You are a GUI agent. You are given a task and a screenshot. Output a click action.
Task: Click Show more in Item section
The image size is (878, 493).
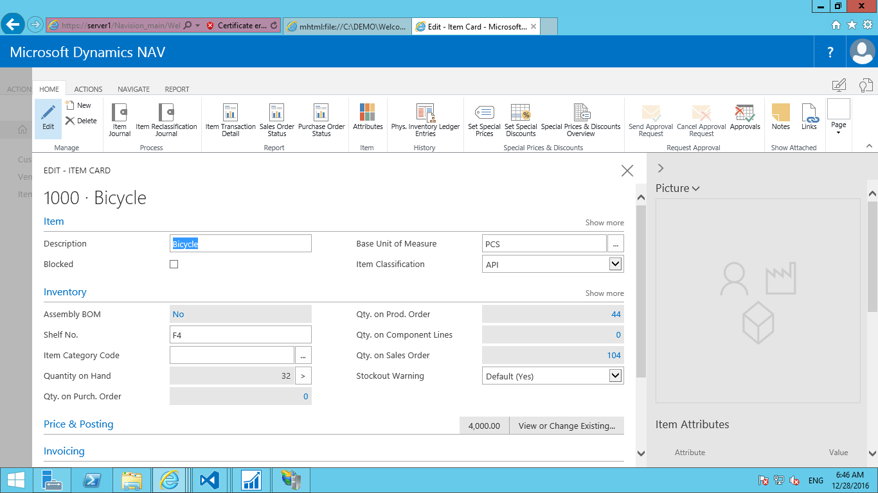pos(604,223)
